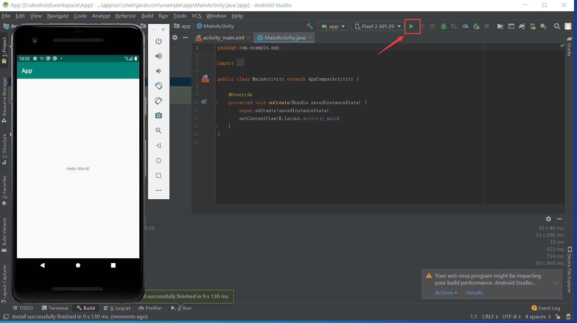This screenshot has width=577, height=323.
Task: Toggle the file read-only lock icon
Action: [x=558, y=317]
